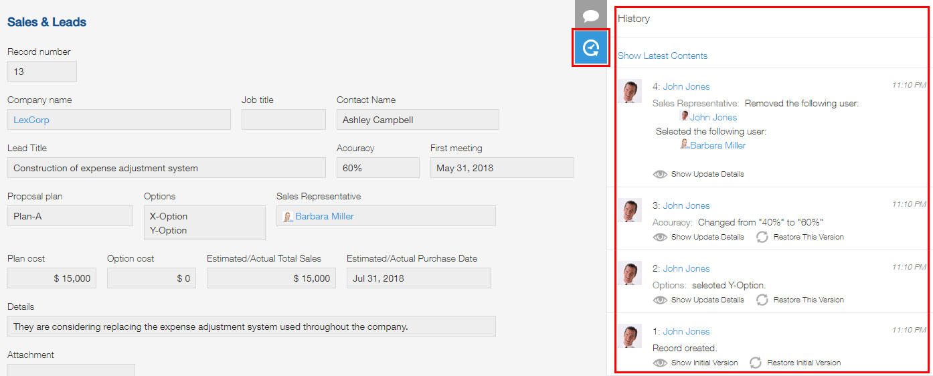933x376 pixels.
Task: Click John Jones avatar on version 1
Action: [x=630, y=336]
